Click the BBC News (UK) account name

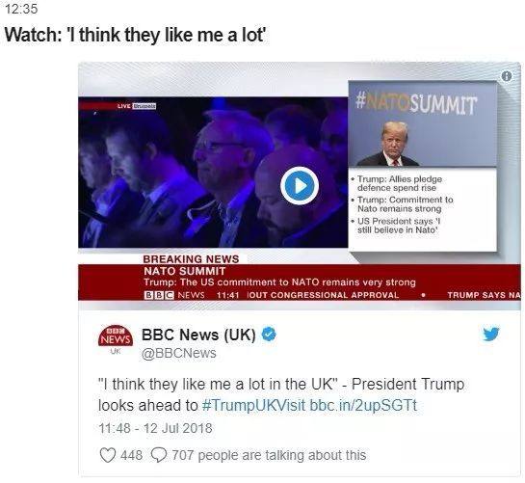coord(198,335)
